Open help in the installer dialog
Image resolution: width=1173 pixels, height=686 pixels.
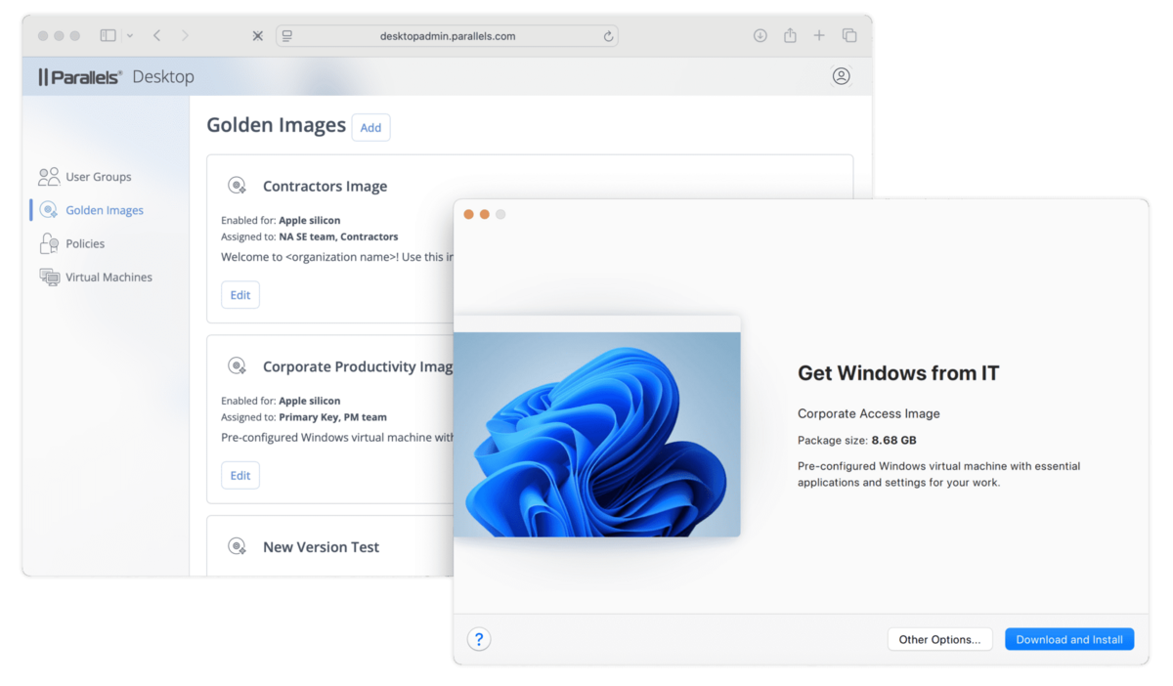click(479, 639)
